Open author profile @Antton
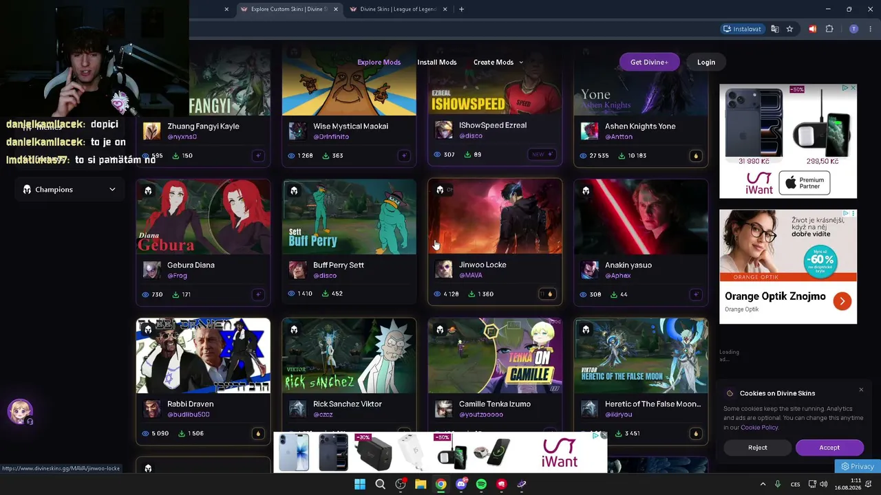This screenshot has height=495, width=881. pos(619,137)
